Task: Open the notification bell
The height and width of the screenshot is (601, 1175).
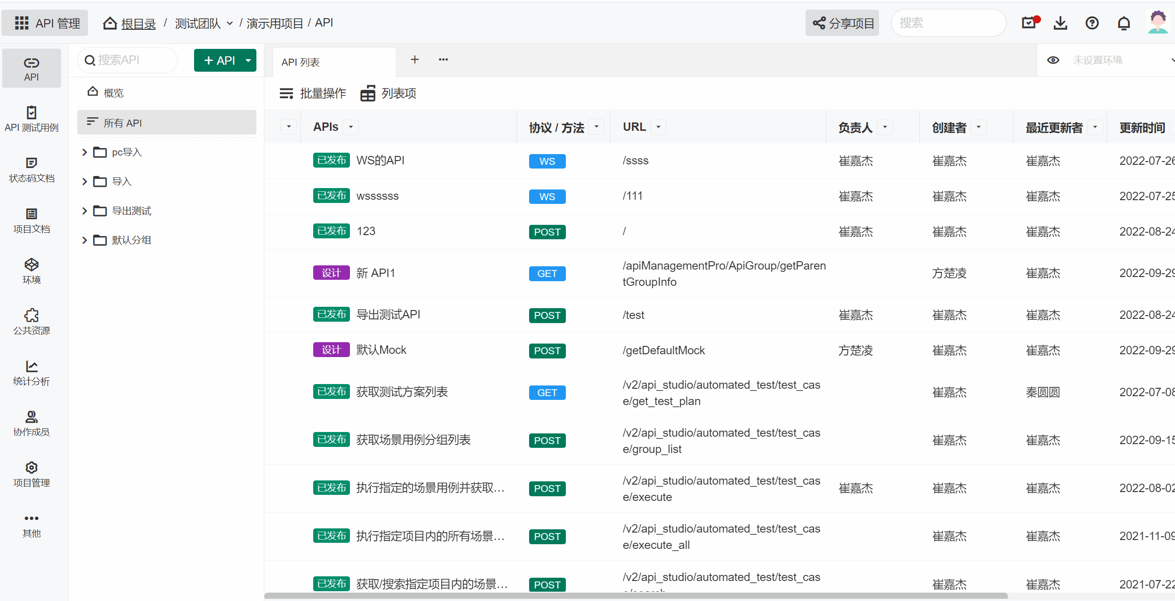Action: (1124, 22)
